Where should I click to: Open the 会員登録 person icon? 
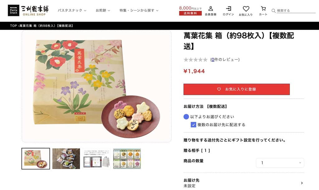point(211,9)
